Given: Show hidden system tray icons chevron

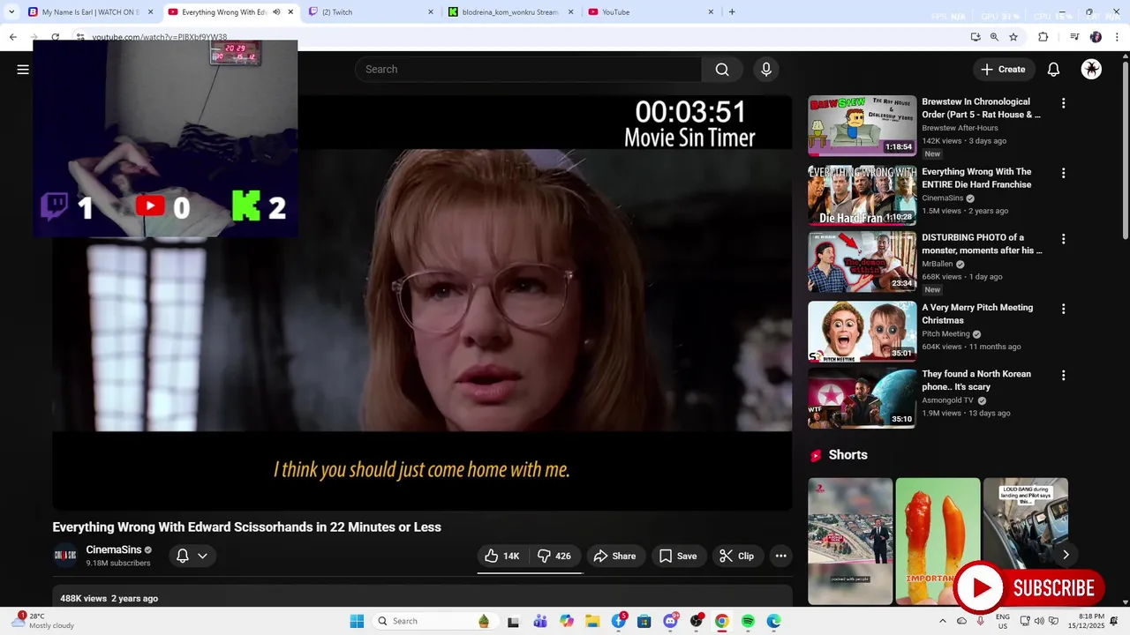Looking at the screenshot, I should [942, 621].
